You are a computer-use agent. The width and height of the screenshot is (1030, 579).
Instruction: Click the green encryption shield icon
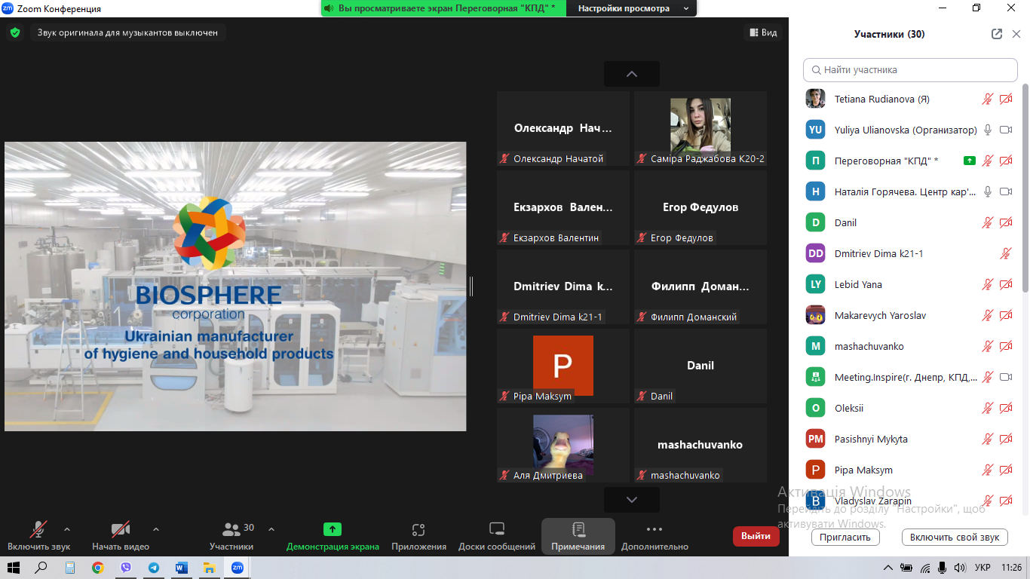point(15,32)
